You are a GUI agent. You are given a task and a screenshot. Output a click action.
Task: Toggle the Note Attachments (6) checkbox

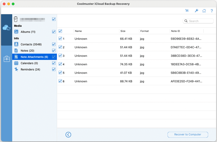point(54,57)
